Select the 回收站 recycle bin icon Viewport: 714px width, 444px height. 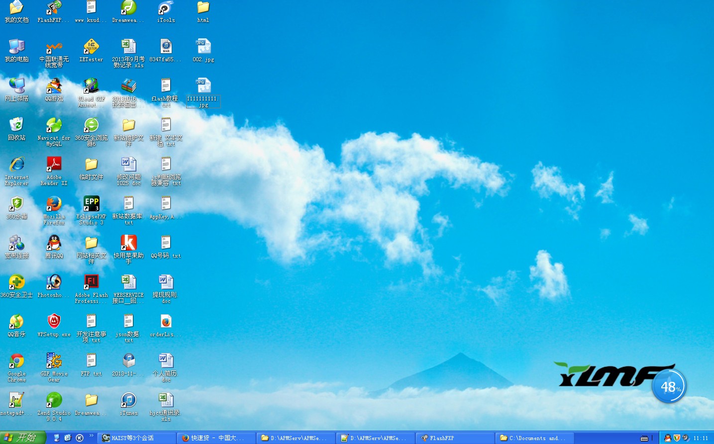click(16, 126)
